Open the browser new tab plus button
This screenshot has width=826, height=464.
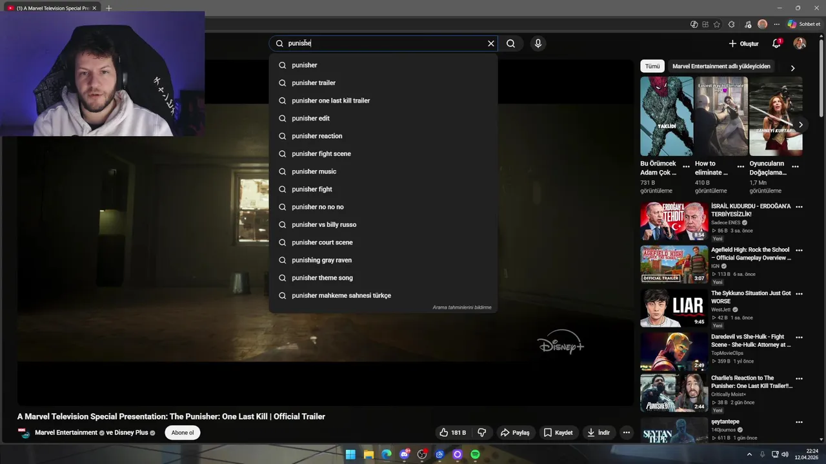(x=108, y=8)
